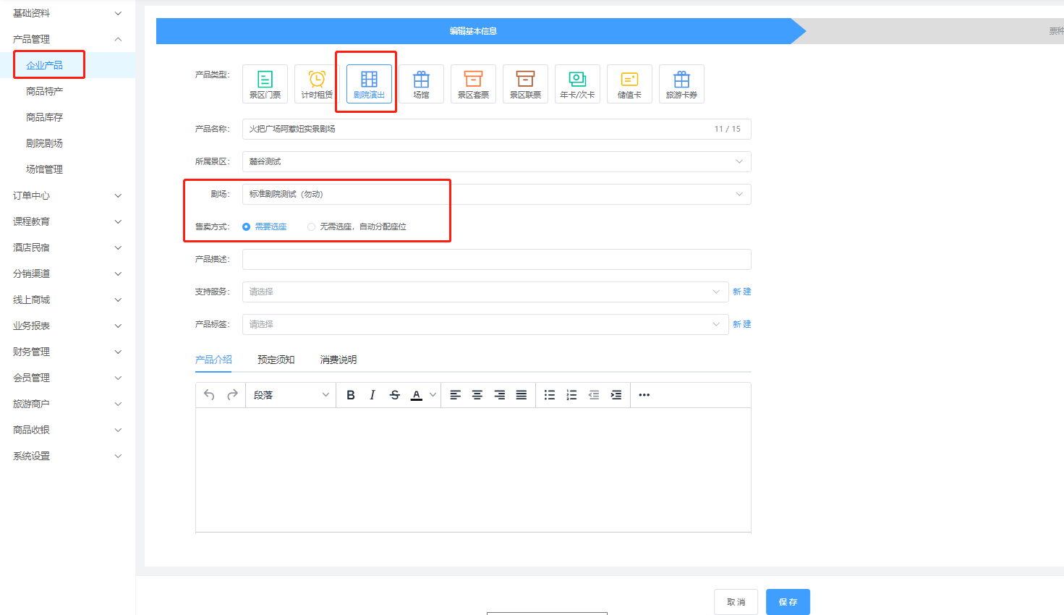The width and height of the screenshot is (1064, 615).
Task: Open the text color picker arrow
Action: pos(433,395)
